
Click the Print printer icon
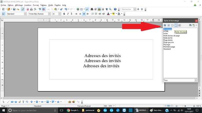(x=31, y=9)
